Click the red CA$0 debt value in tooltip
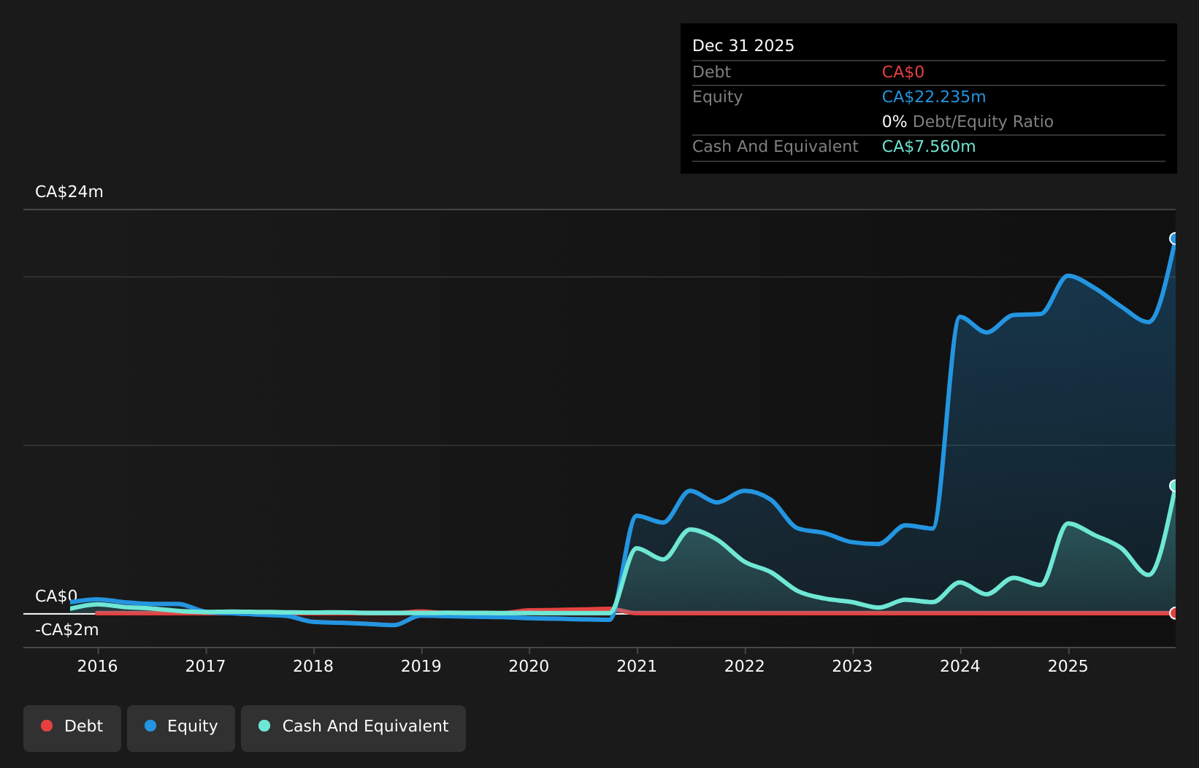The image size is (1199, 768). coord(903,72)
